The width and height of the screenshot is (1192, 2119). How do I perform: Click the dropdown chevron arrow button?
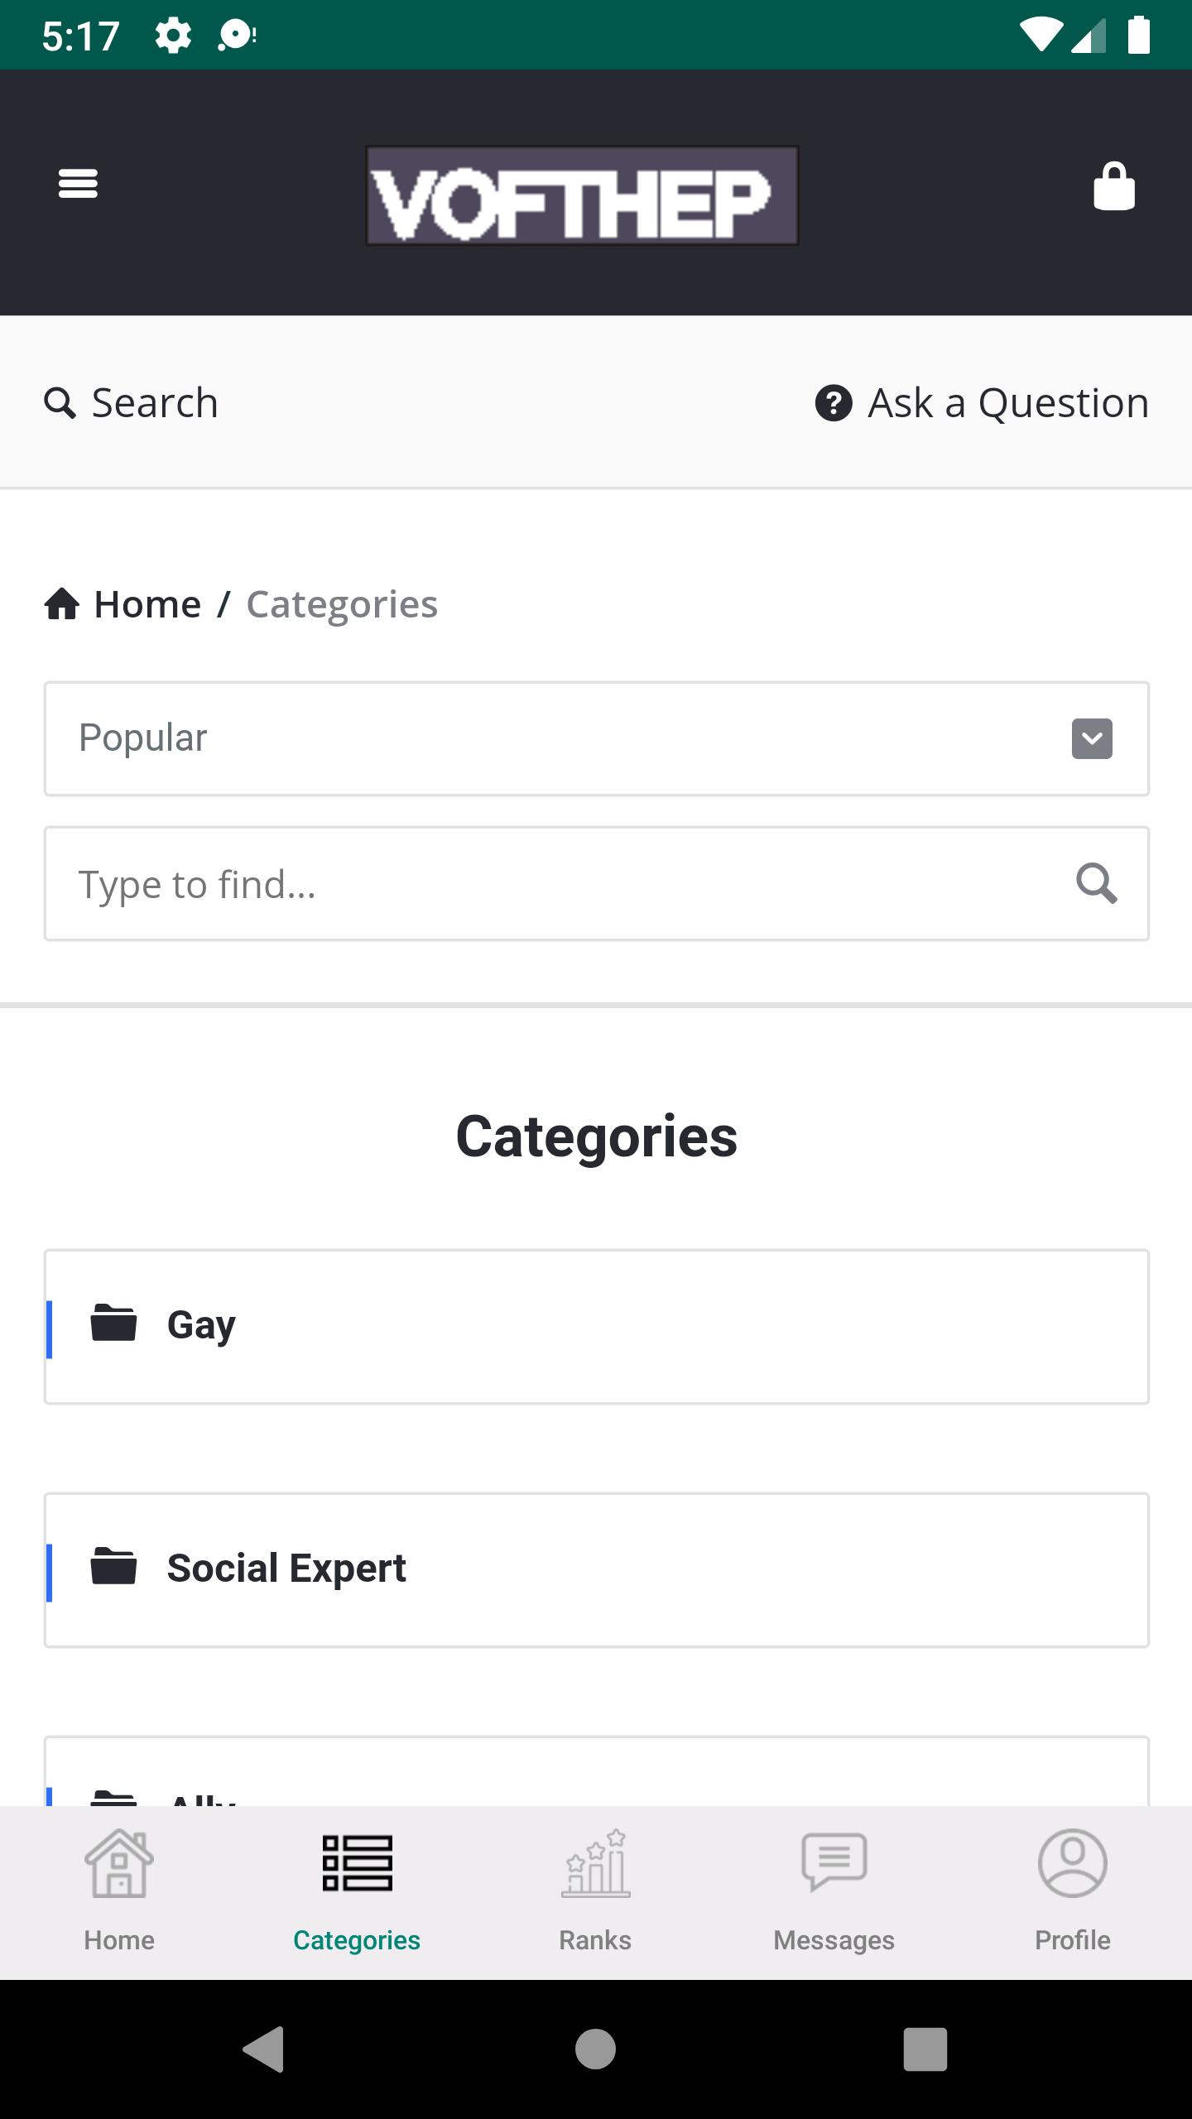click(x=1092, y=738)
